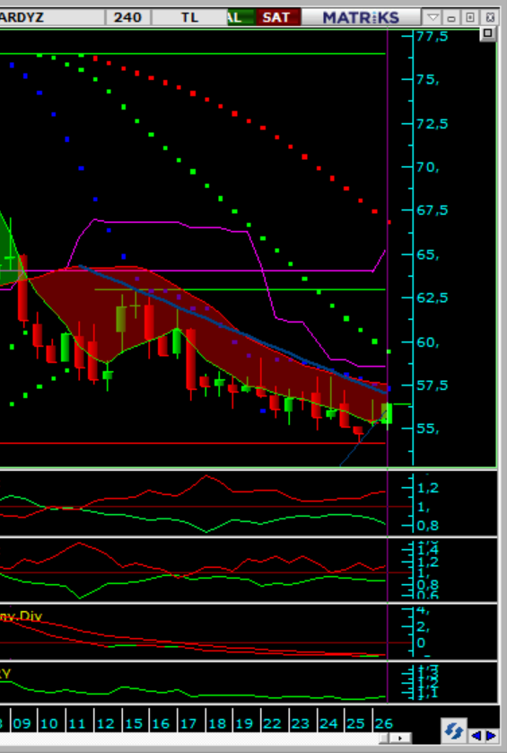Click the horizontal scrollbar right arrow
The height and width of the screenshot is (753, 507).
click(401, 738)
